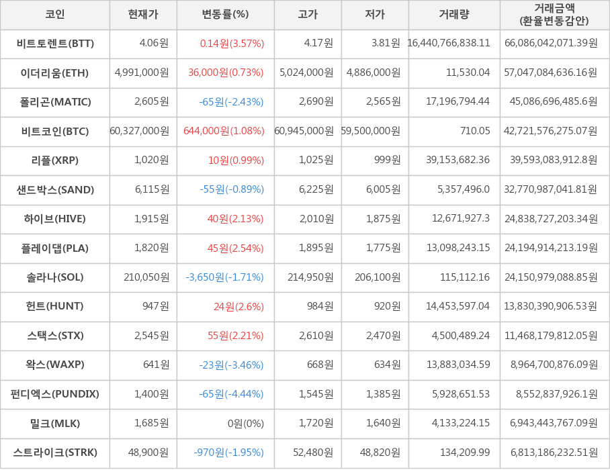Click the 코인 column header
Image resolution: width=610 pixels, height=470 pixels.
(55, 15)
